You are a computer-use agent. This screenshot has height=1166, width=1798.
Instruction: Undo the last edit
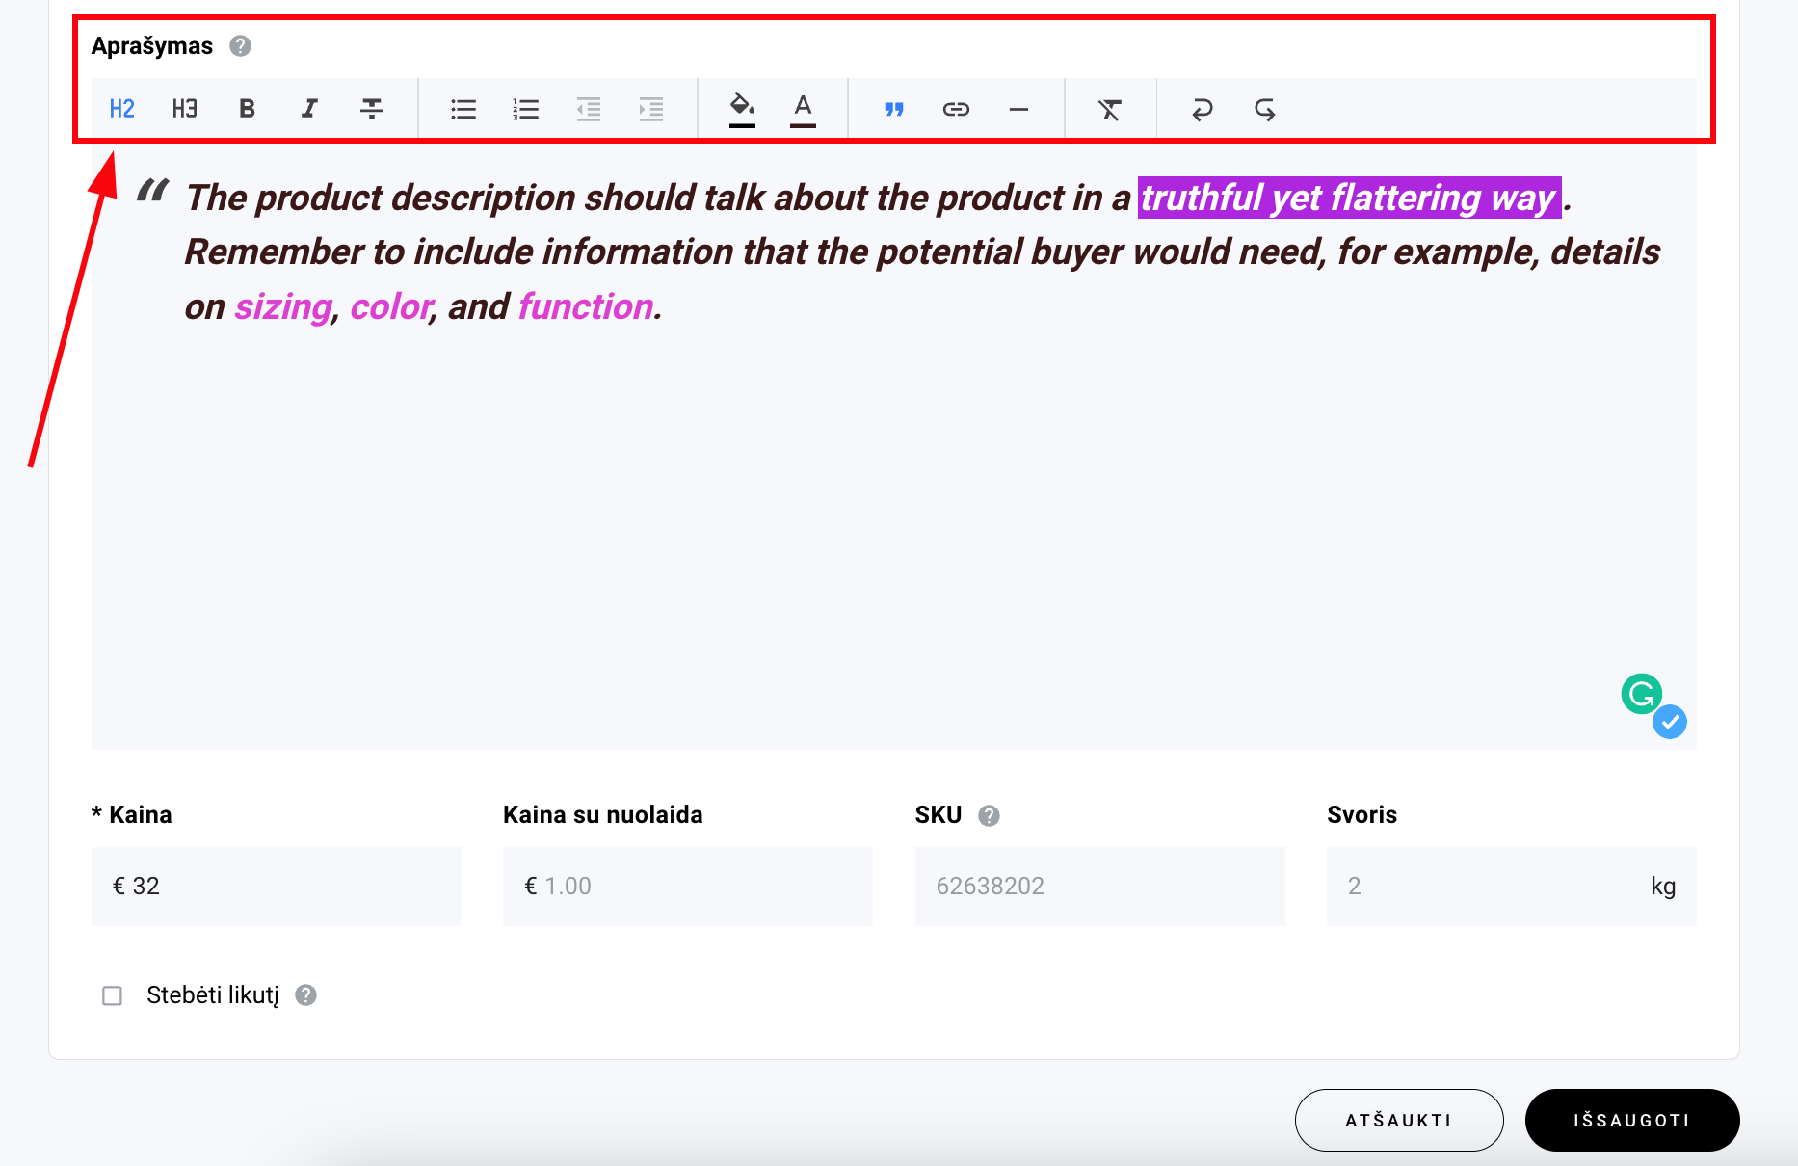1202,109
